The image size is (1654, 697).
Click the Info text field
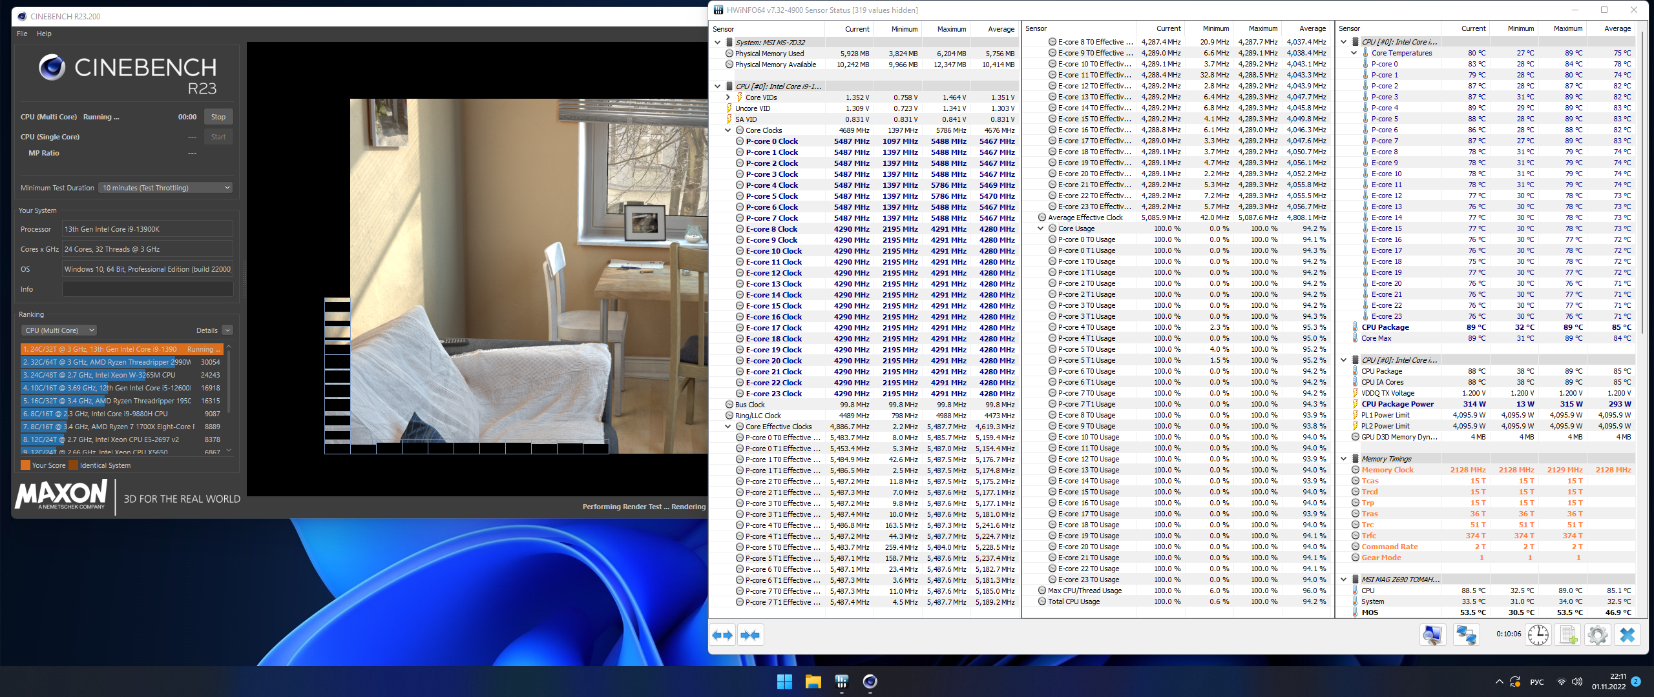(147, 289)
